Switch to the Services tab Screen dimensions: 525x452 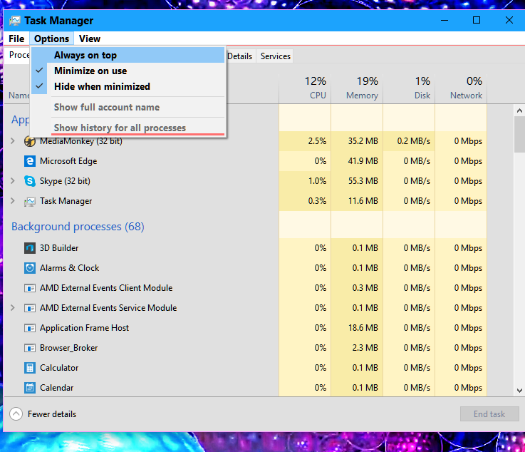click(x=275, y=56)
